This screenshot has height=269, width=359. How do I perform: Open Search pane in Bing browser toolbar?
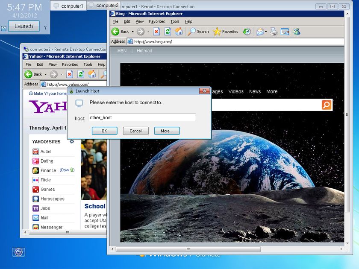tap(198, 31)
